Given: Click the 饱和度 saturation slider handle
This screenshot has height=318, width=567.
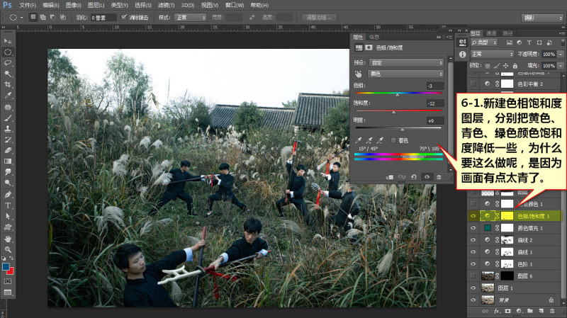Looking at the screenshot, I should pos(394,113).
